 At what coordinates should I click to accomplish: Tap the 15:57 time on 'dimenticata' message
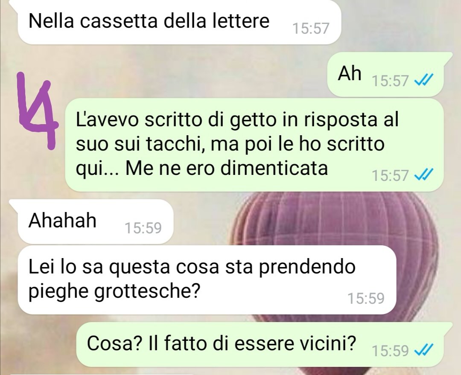pyautogui.click(x=390, y=176)
